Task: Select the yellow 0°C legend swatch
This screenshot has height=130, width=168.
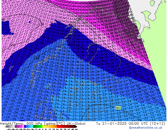Action: (x=43, y=127)
